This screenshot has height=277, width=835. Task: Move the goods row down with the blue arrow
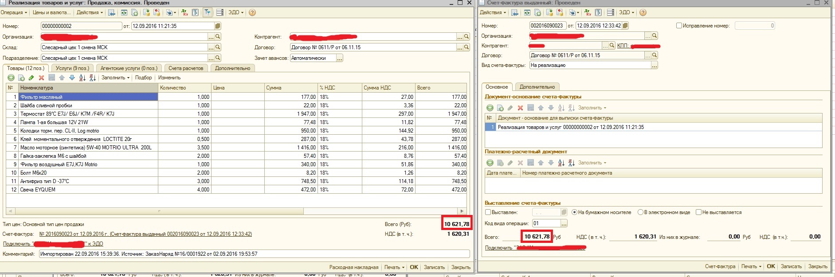tap(72, 78)
